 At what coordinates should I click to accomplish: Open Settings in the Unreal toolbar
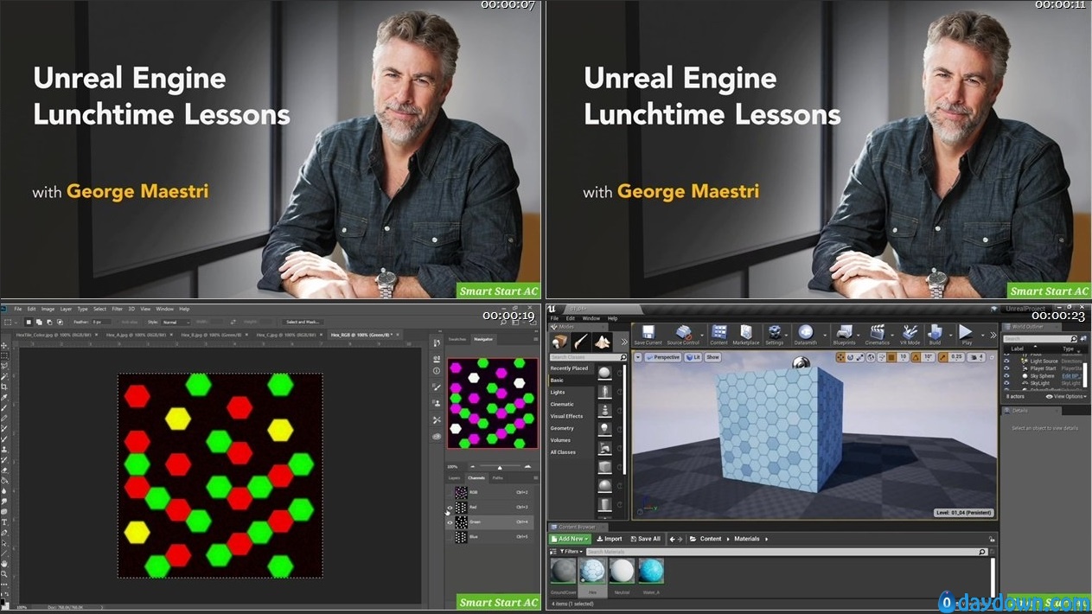tap(775, 336)
